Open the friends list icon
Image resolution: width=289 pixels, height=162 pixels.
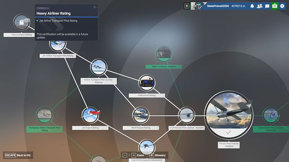(x=260, y=6)
